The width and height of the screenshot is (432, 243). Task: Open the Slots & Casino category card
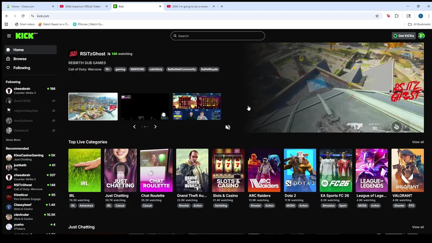(228, 170)
